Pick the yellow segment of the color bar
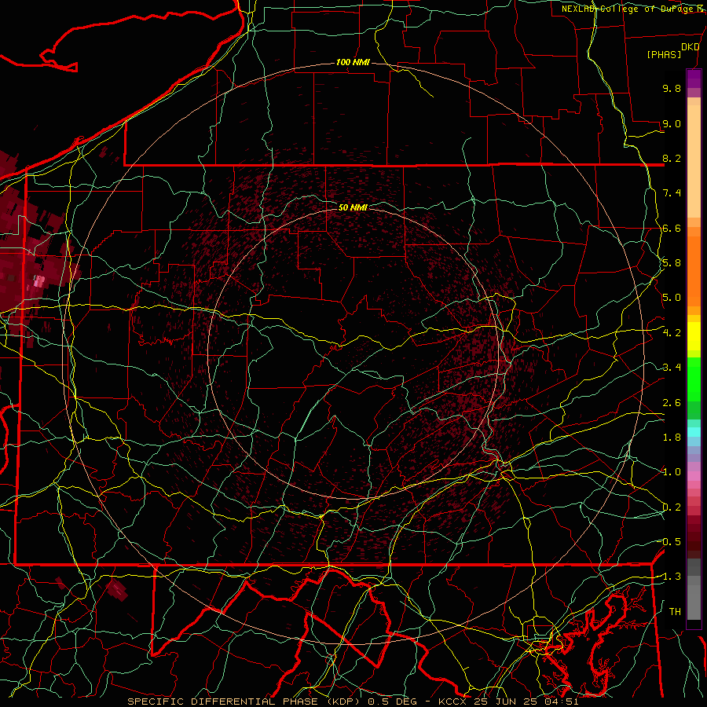 pyautogui.click(x=694, y=336)
